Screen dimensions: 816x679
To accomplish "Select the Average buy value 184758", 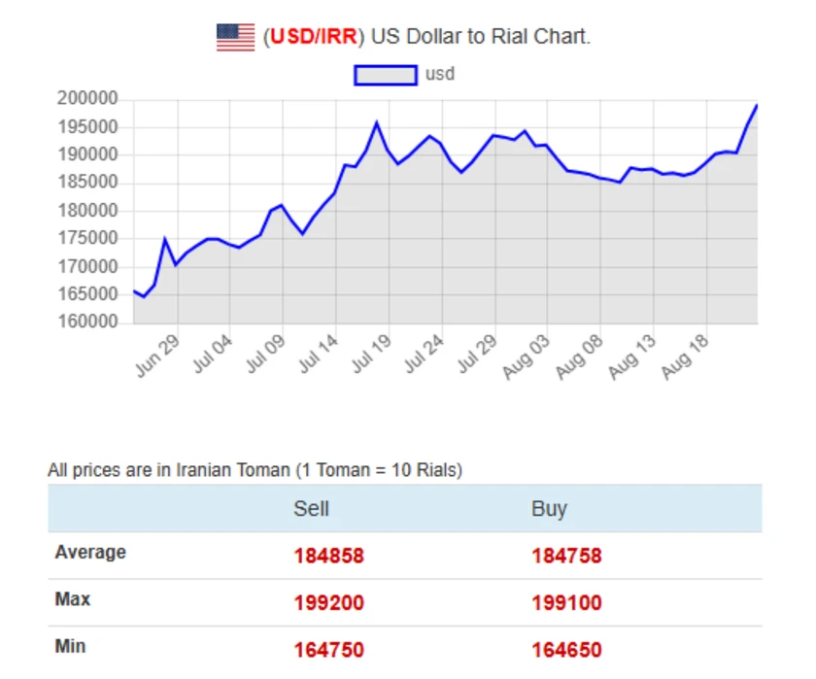I will pos(566,556).
